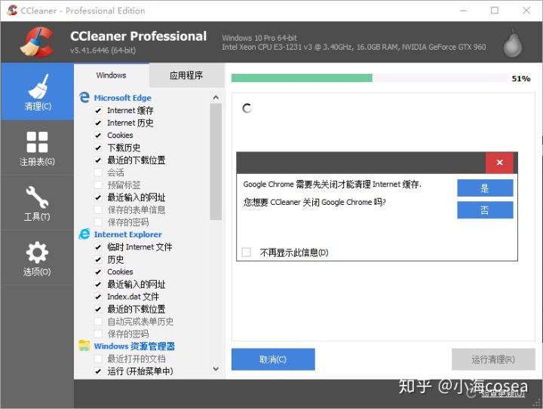Viewport: 543px width, 409px height.
Task: Click Edge 最近输入的网址 label
Action: 136,197
